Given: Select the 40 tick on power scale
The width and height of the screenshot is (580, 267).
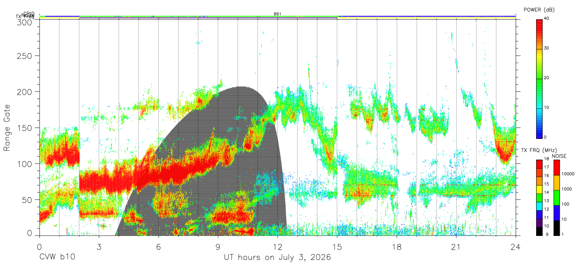Looking at the screenshot, I should point(547,19).
